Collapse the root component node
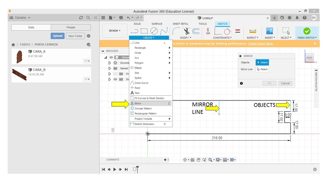Viewport: 329px width, 185px height. (x=106, y=58)
